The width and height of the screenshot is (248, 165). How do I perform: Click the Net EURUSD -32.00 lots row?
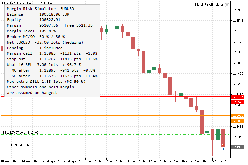[x=45, y=42]
